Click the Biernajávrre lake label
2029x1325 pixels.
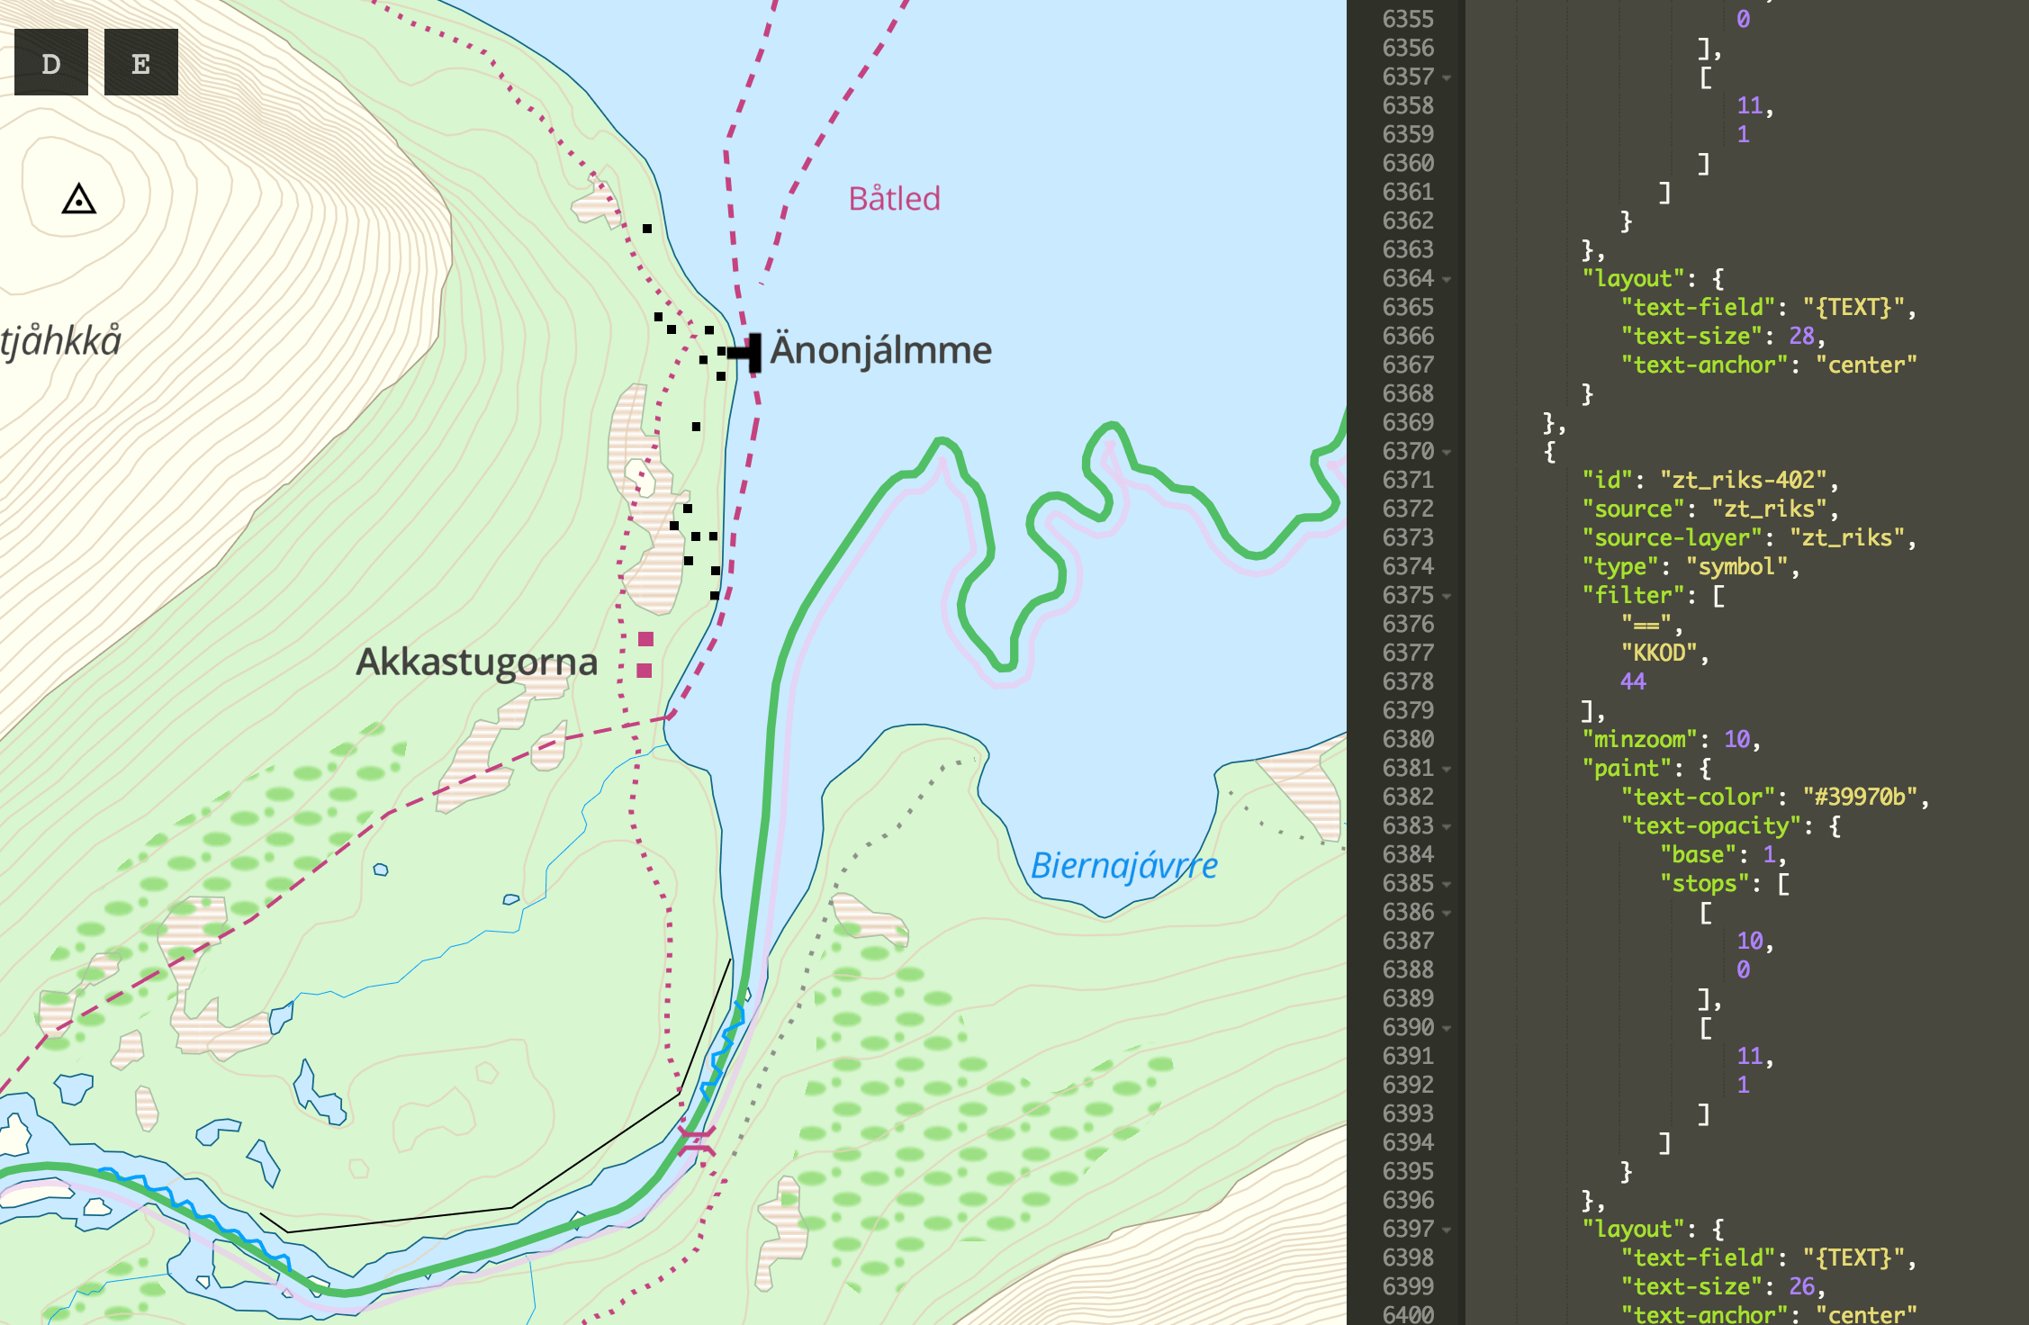pos(1123,866)
